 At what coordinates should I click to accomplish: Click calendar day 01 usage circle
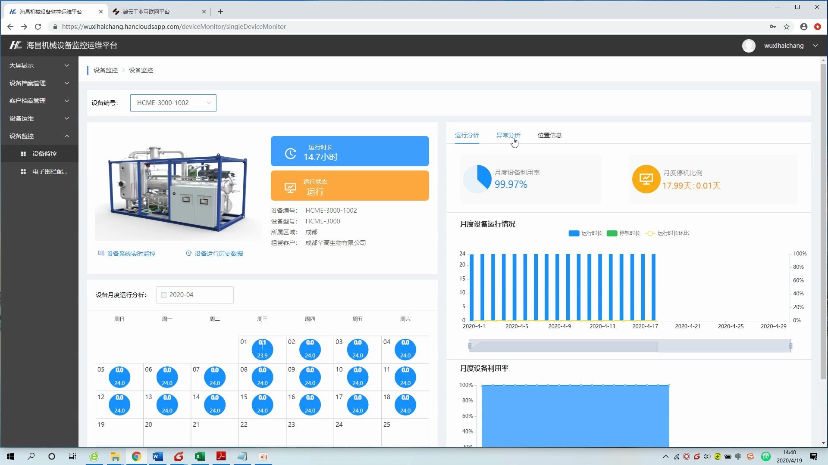(x=262, y=349)
